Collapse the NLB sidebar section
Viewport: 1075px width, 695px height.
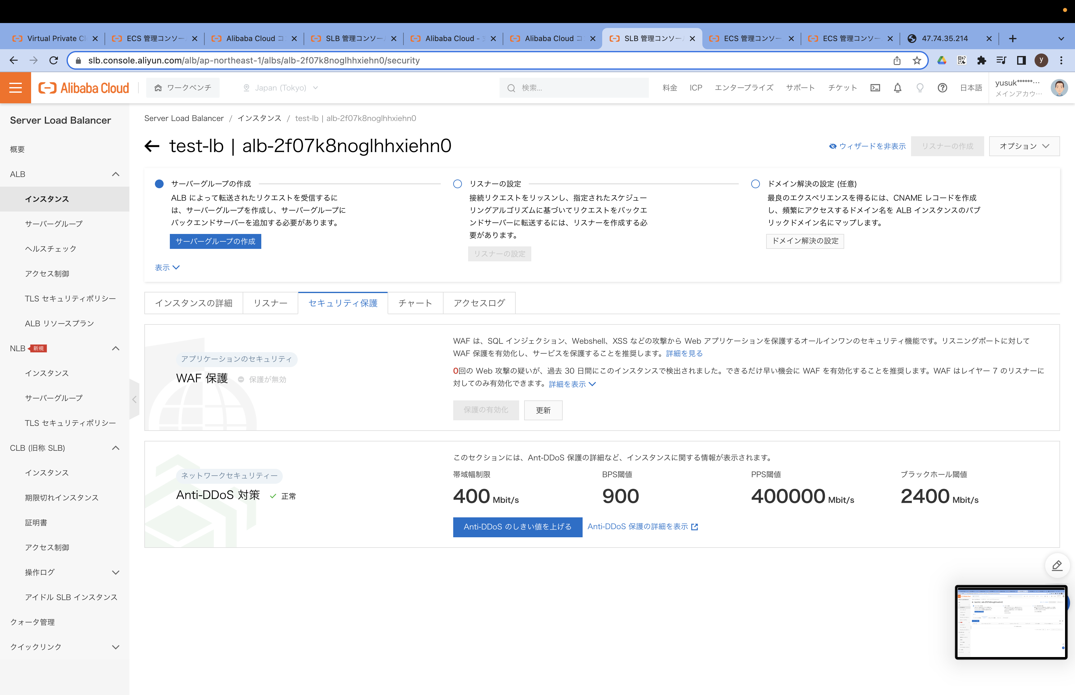click(x=115, y=348)
